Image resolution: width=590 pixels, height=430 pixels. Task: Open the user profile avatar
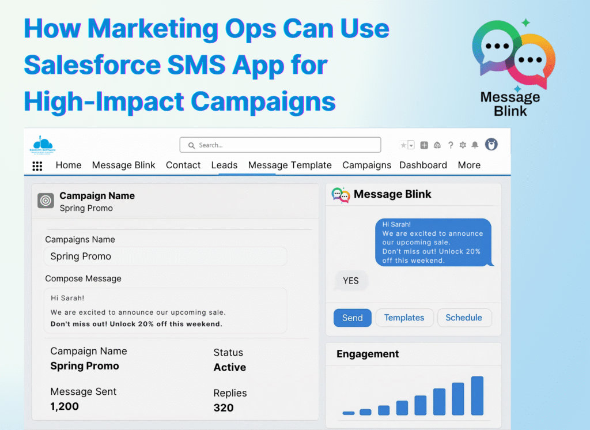point(491,145)
